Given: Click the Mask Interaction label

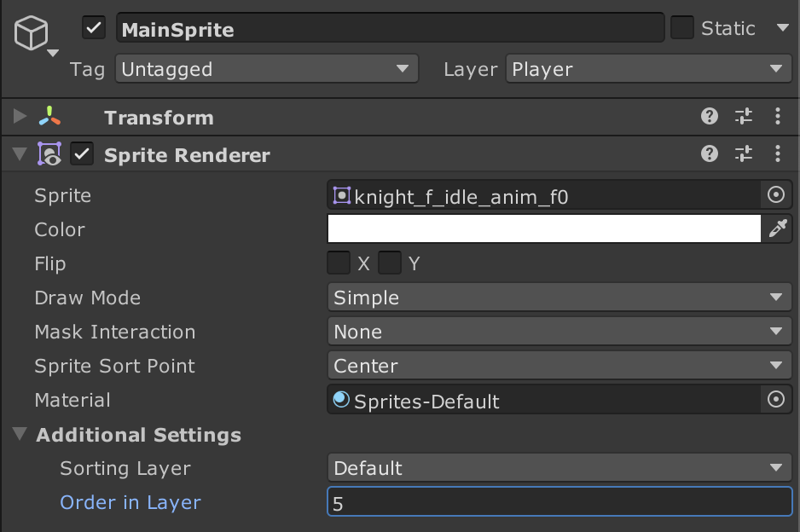Looking at the screenshot, I should [115, 332].
